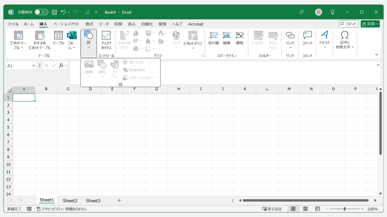Insert a Table (テーブル)
This screenshot has width=387, height=217.
tap(59, 38)
